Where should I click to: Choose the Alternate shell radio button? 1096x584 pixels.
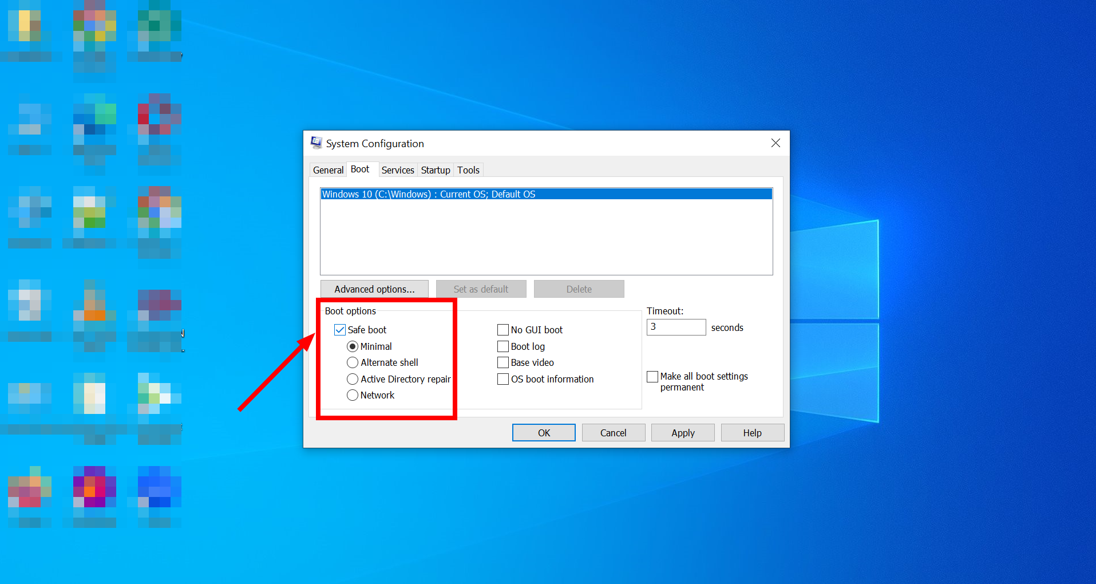pos(353,362)
